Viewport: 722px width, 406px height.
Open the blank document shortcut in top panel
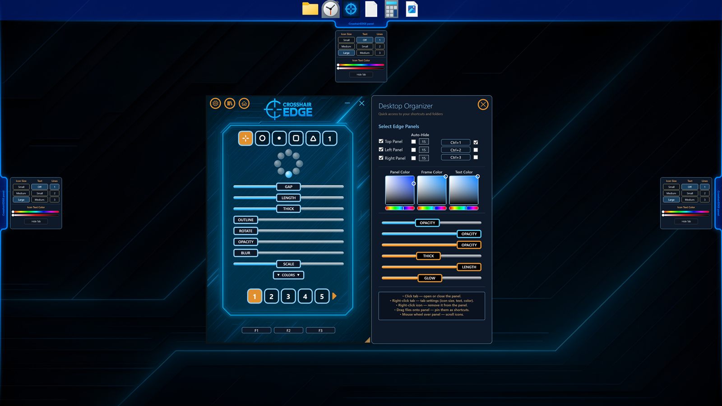[x=371, y=9]
